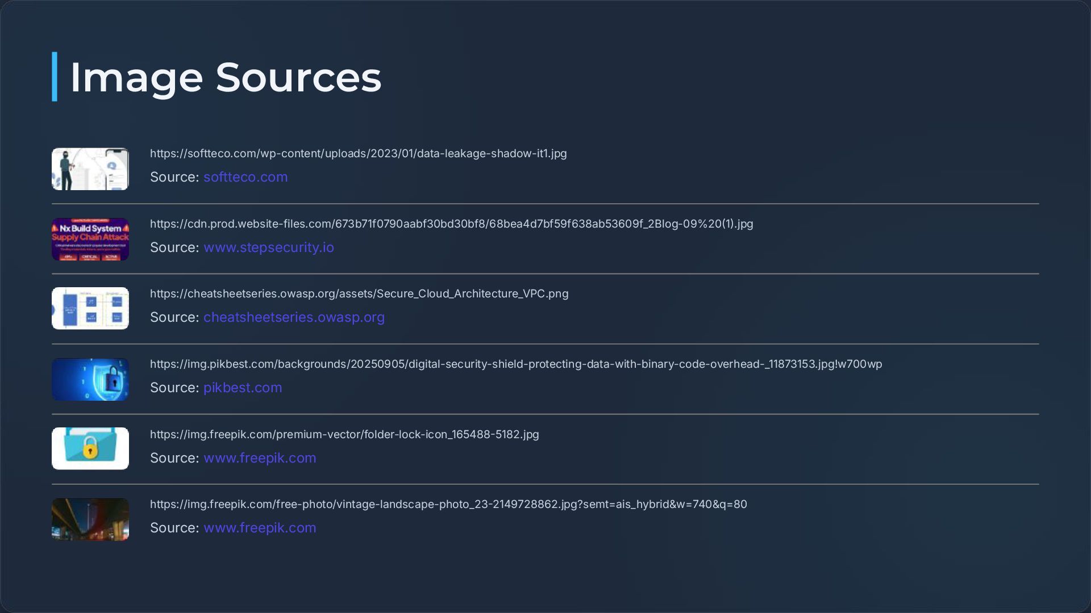
Task: Click the Image Sources title heading
Action: [226, 77]
